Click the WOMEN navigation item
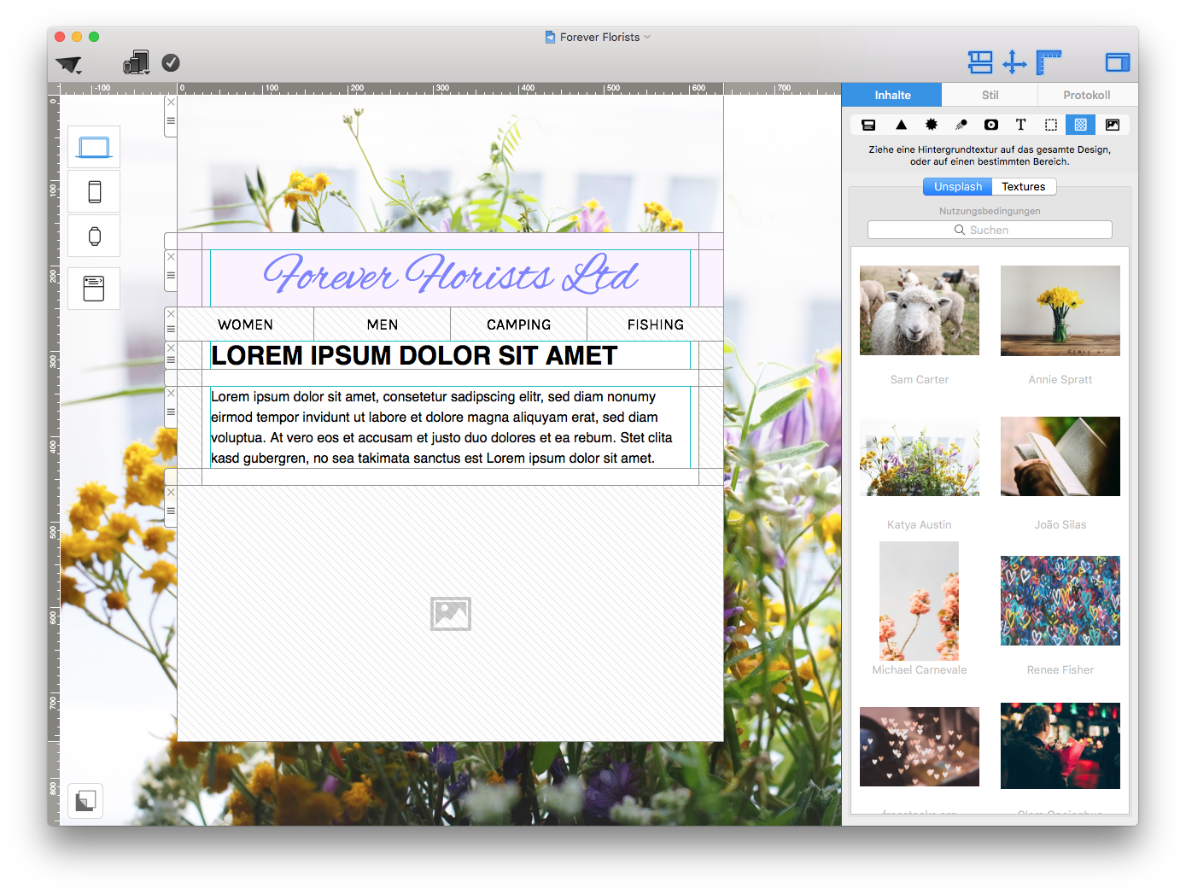Screen dimensions: 1186x894 245,324
